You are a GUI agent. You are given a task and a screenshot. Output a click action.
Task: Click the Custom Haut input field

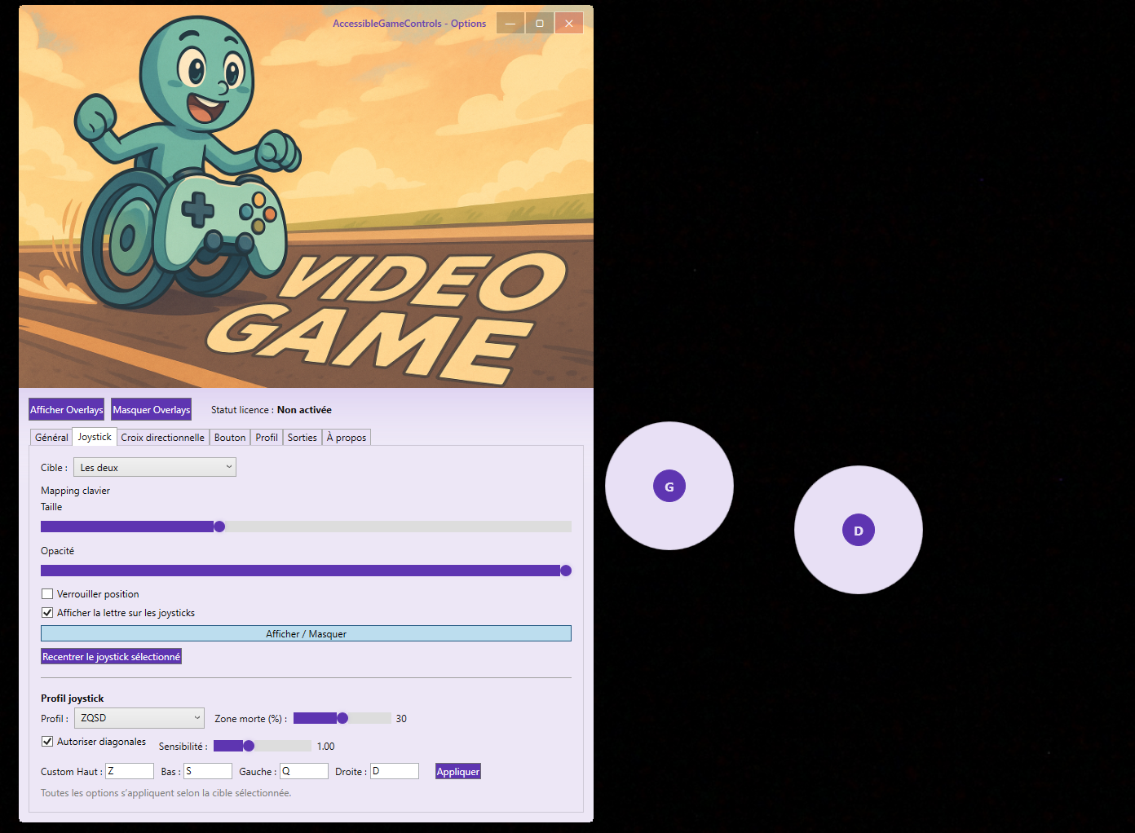point(130,771)
